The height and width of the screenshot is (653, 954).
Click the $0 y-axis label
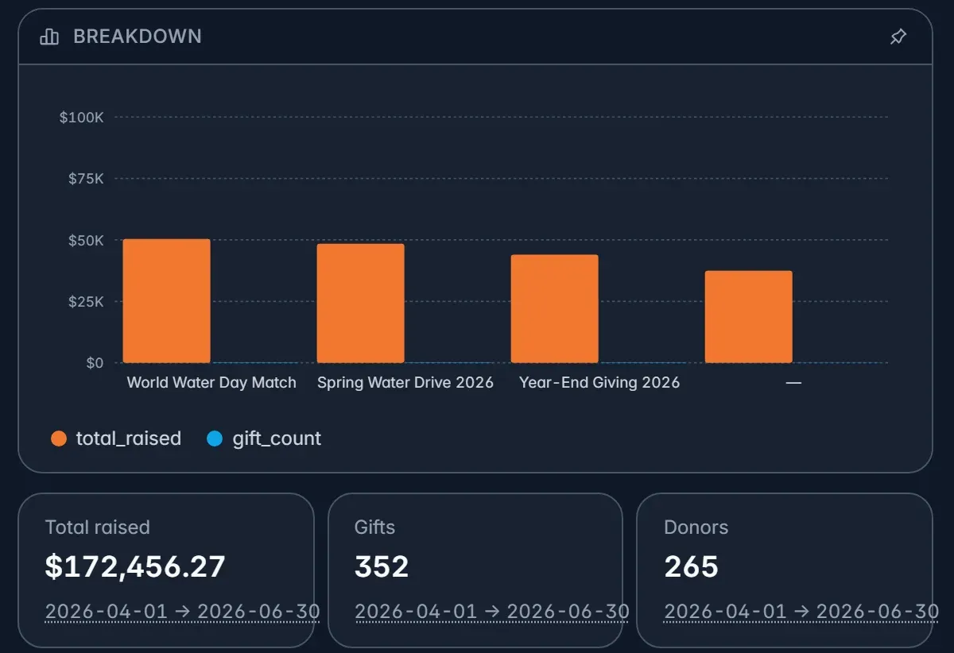point(95,363)
